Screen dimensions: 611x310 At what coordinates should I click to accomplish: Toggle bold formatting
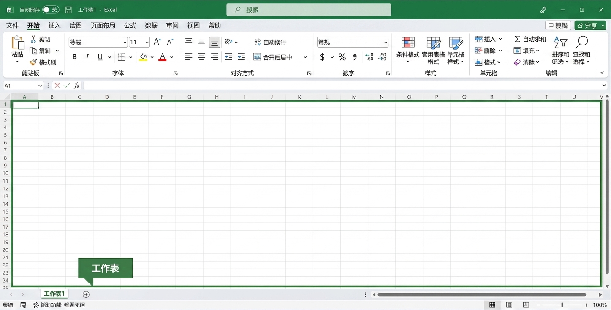(x=75, y=57)
